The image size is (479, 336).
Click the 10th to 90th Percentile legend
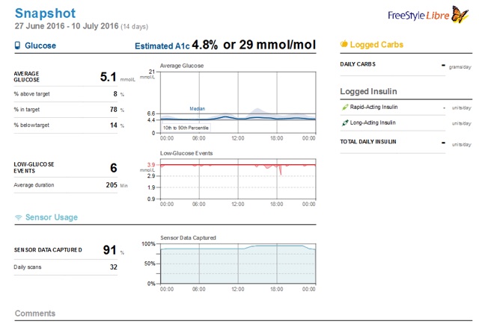coord(186,128)
